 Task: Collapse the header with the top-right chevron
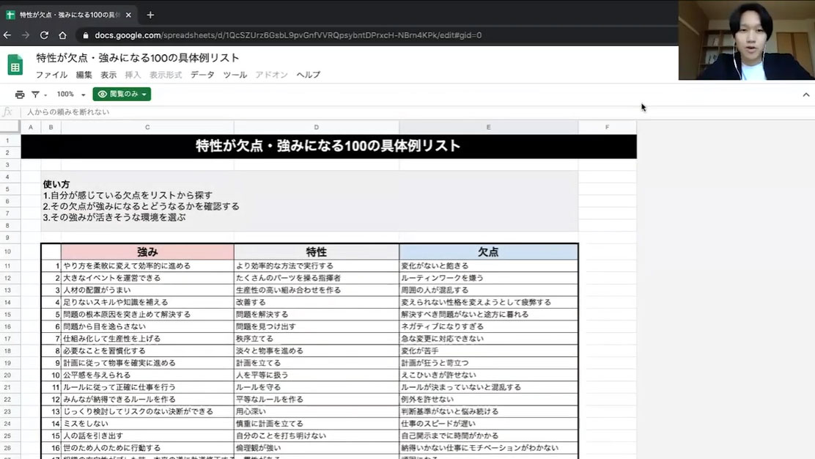tap(806, 95)
